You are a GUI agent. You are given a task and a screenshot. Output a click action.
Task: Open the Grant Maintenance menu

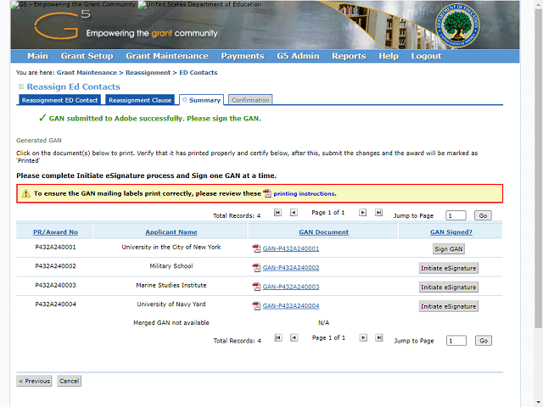coord(166,56)
